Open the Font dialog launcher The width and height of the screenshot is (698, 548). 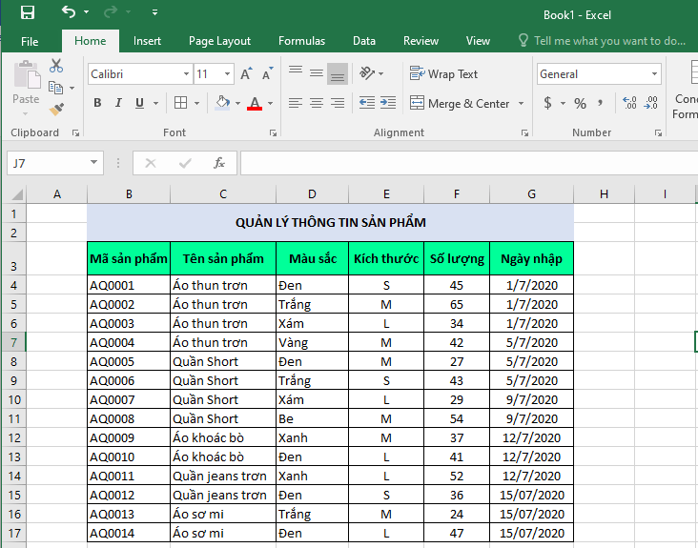click(273, 133)
